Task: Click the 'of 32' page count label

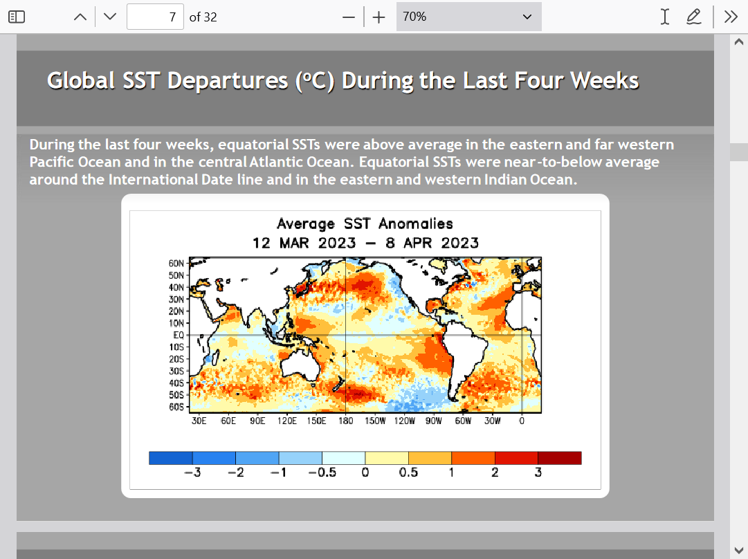Action: point(203,17)
